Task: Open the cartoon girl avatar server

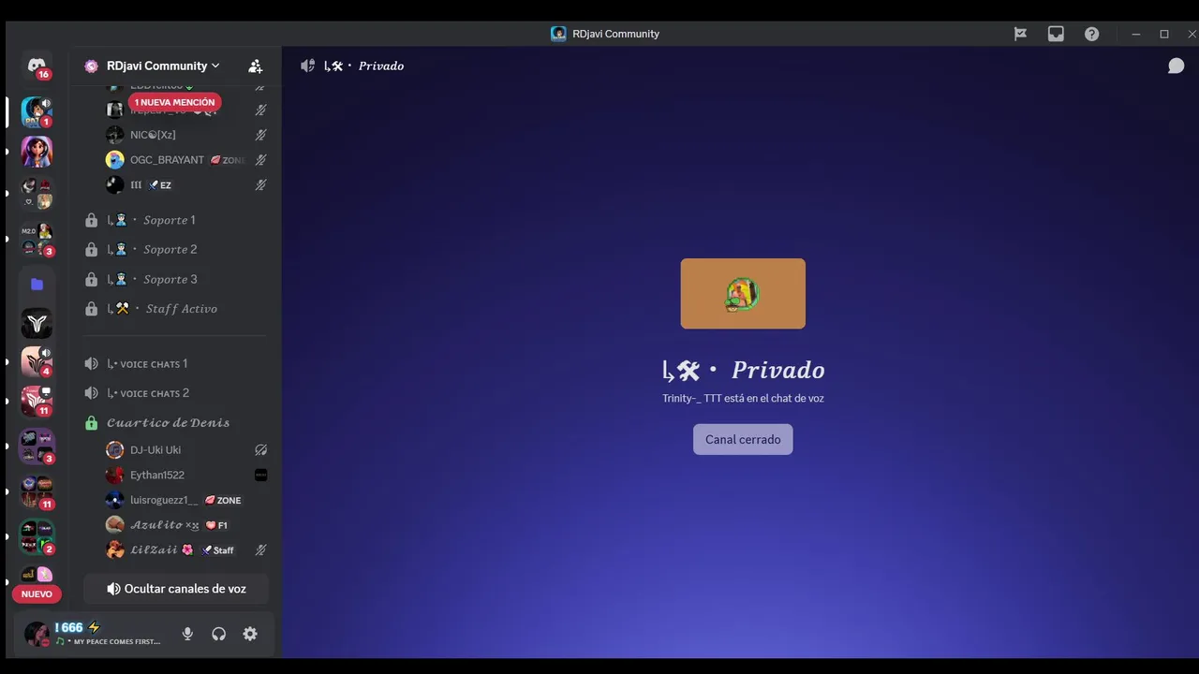Action: point(37,152)
